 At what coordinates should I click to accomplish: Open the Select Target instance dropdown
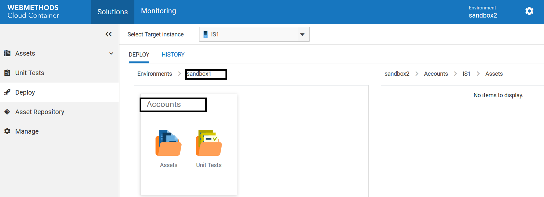254,34
